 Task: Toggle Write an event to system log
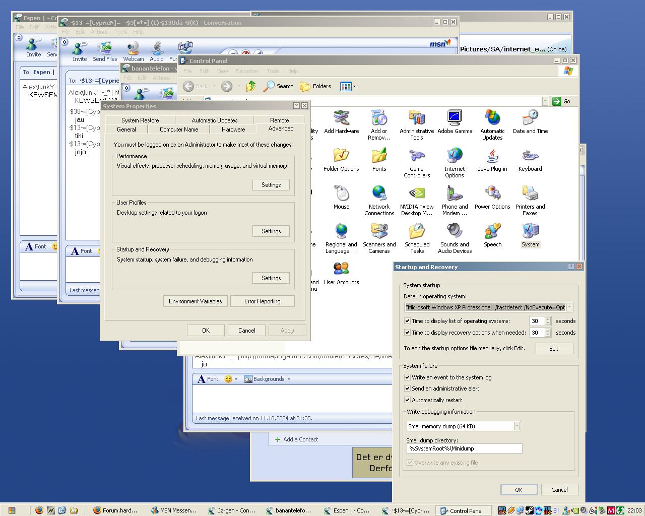tap(408, 377)
